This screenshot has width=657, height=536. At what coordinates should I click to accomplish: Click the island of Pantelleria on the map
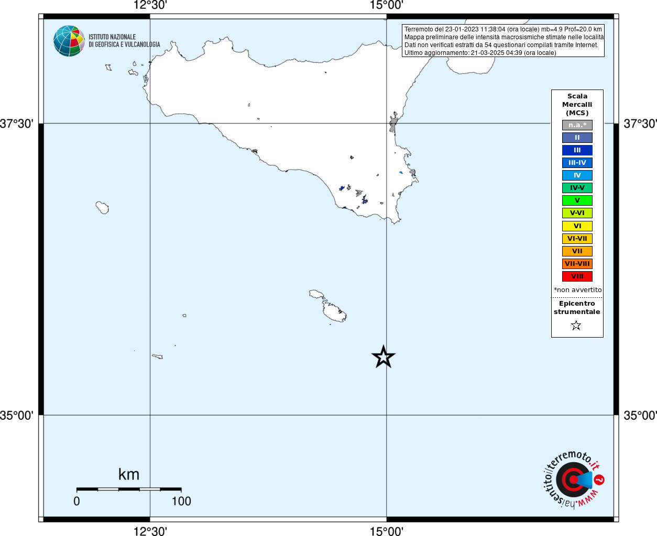point(102,208)
